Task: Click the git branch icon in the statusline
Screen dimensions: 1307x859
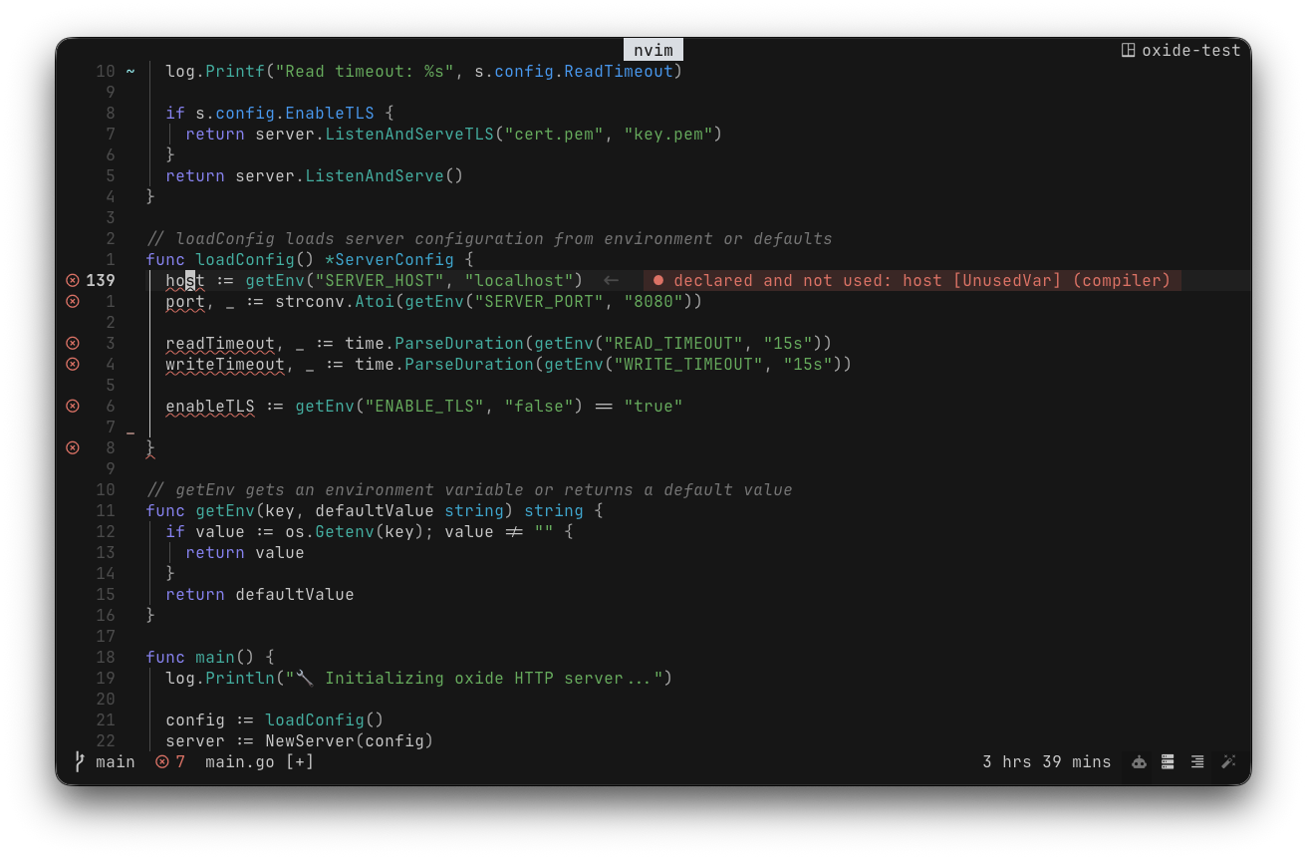Action: (80, 762)
